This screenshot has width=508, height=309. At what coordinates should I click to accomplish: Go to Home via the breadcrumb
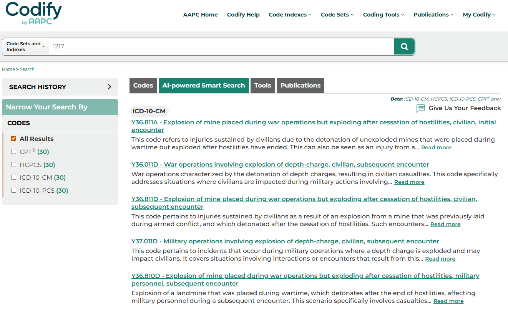pos(8,69)
